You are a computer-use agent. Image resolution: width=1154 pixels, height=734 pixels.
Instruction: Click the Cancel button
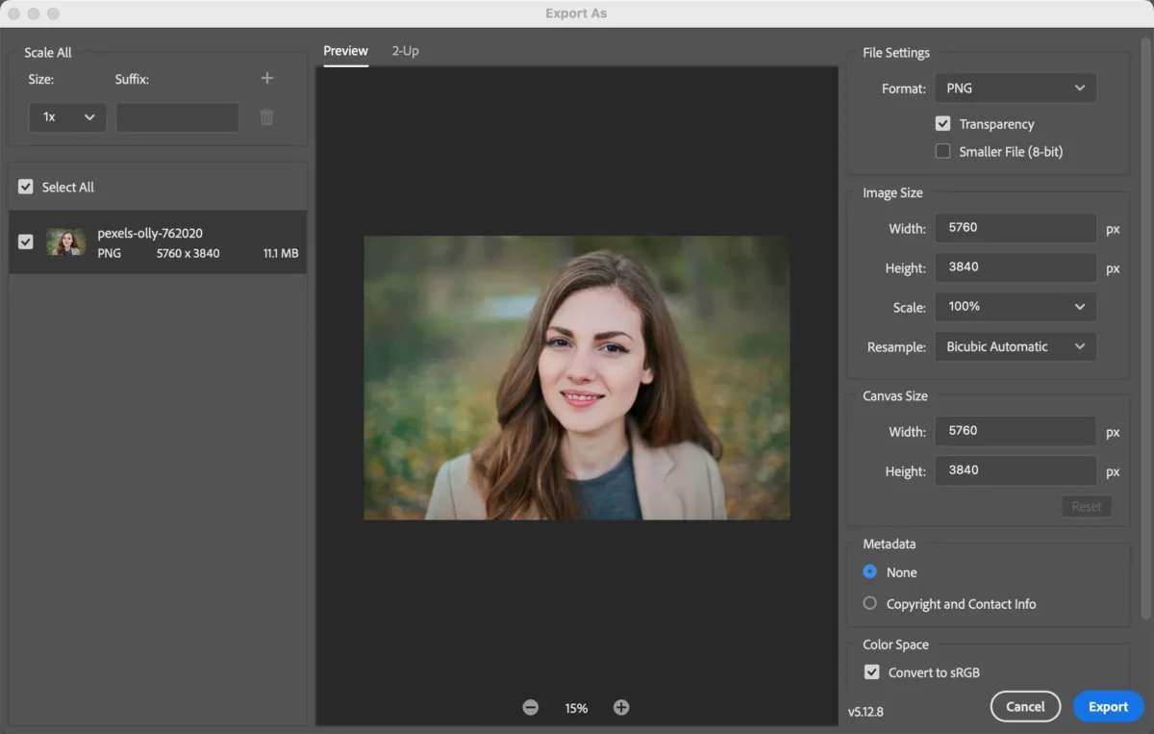pyautogui.click(x=1025, y=706)
